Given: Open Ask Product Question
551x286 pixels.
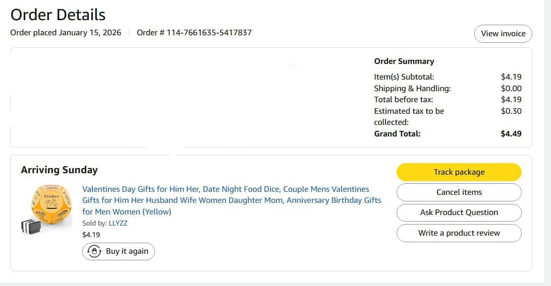Looking at the screenshot, I should (459, 212).
